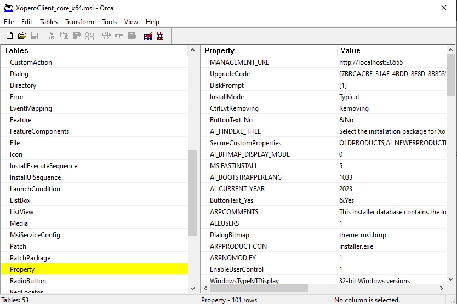The width and height of the screenshot is (457, 304).
Task: Click the rightmost red table toolbar icon
Action: (x=161, y=36)
